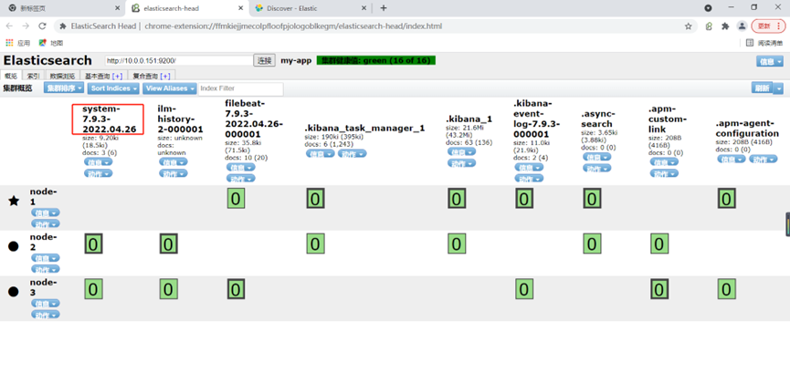Click the my-app cluster name
This screenshot has height=383, width=790.
point(296,60)
